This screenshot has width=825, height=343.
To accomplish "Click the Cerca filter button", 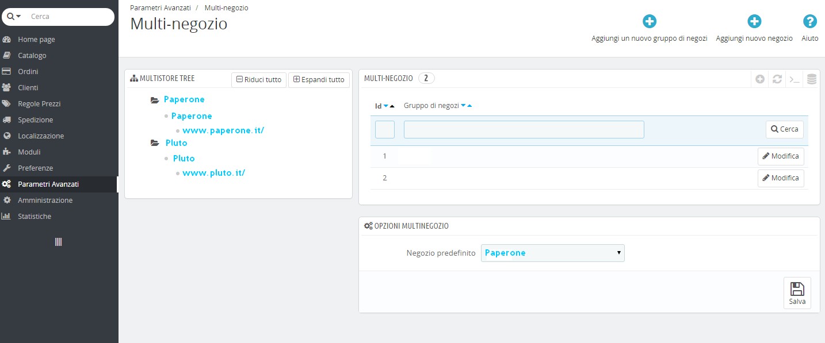I will coord(785,129).
